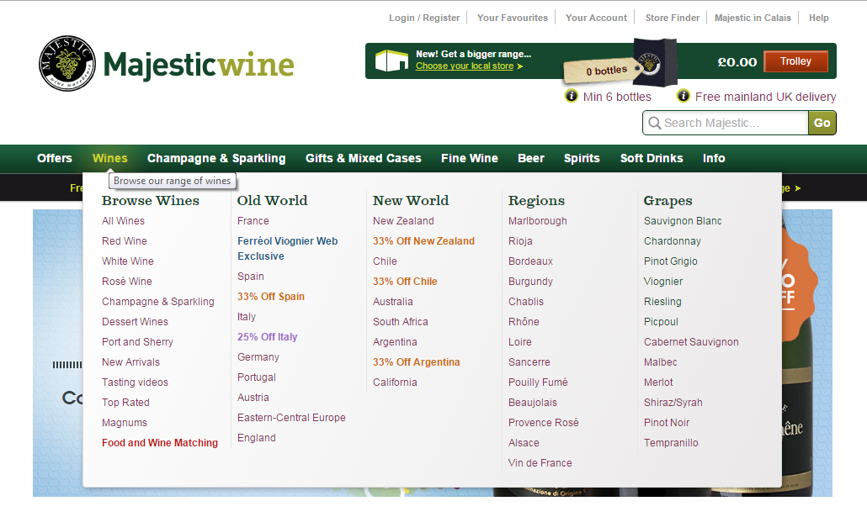Select Portugal wines
867x517 pixels.
[x=257, y=377]
